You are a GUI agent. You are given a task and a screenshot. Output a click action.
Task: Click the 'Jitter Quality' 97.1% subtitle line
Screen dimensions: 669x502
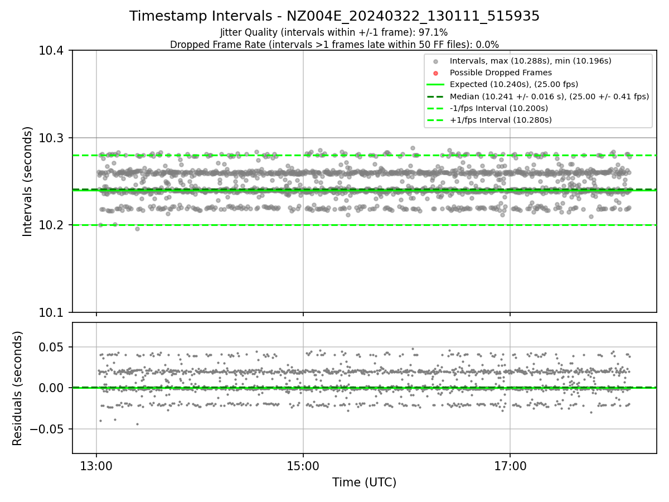(x=334, y=32)
